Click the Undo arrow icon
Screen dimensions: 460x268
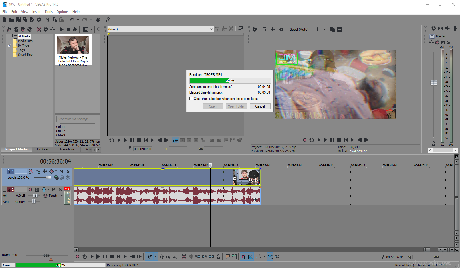72,20
